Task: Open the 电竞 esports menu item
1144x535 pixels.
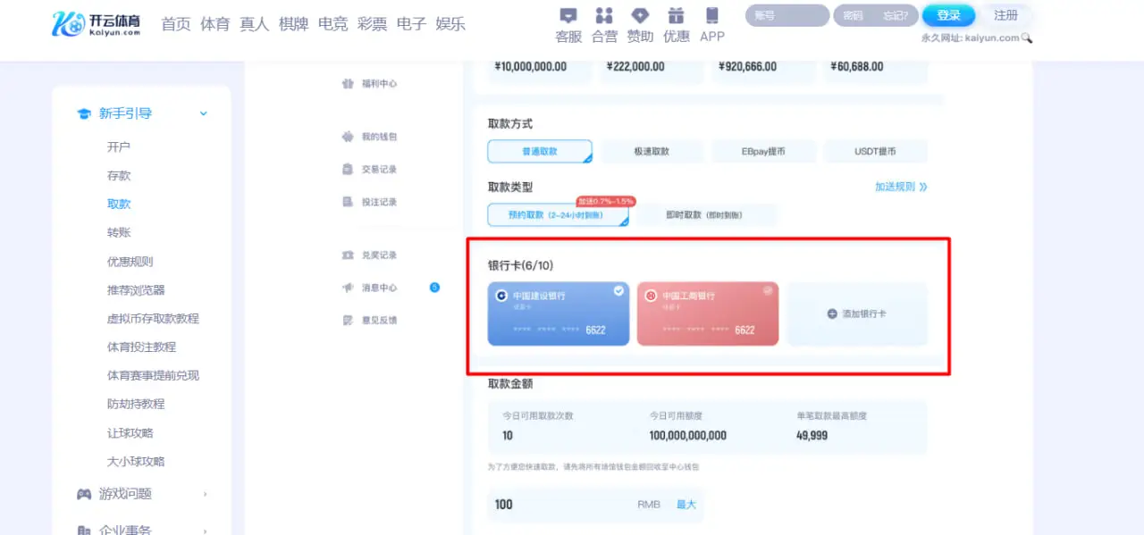Action: coord(332,24)
